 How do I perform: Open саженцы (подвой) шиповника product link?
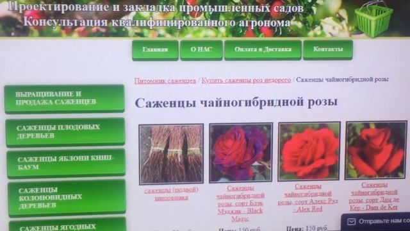coord(171,194)
